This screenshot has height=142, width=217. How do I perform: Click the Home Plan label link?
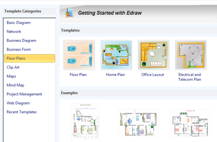[x=115, y=75]
